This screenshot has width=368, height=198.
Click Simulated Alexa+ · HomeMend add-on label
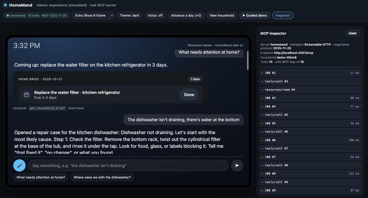tap(215, 45)
